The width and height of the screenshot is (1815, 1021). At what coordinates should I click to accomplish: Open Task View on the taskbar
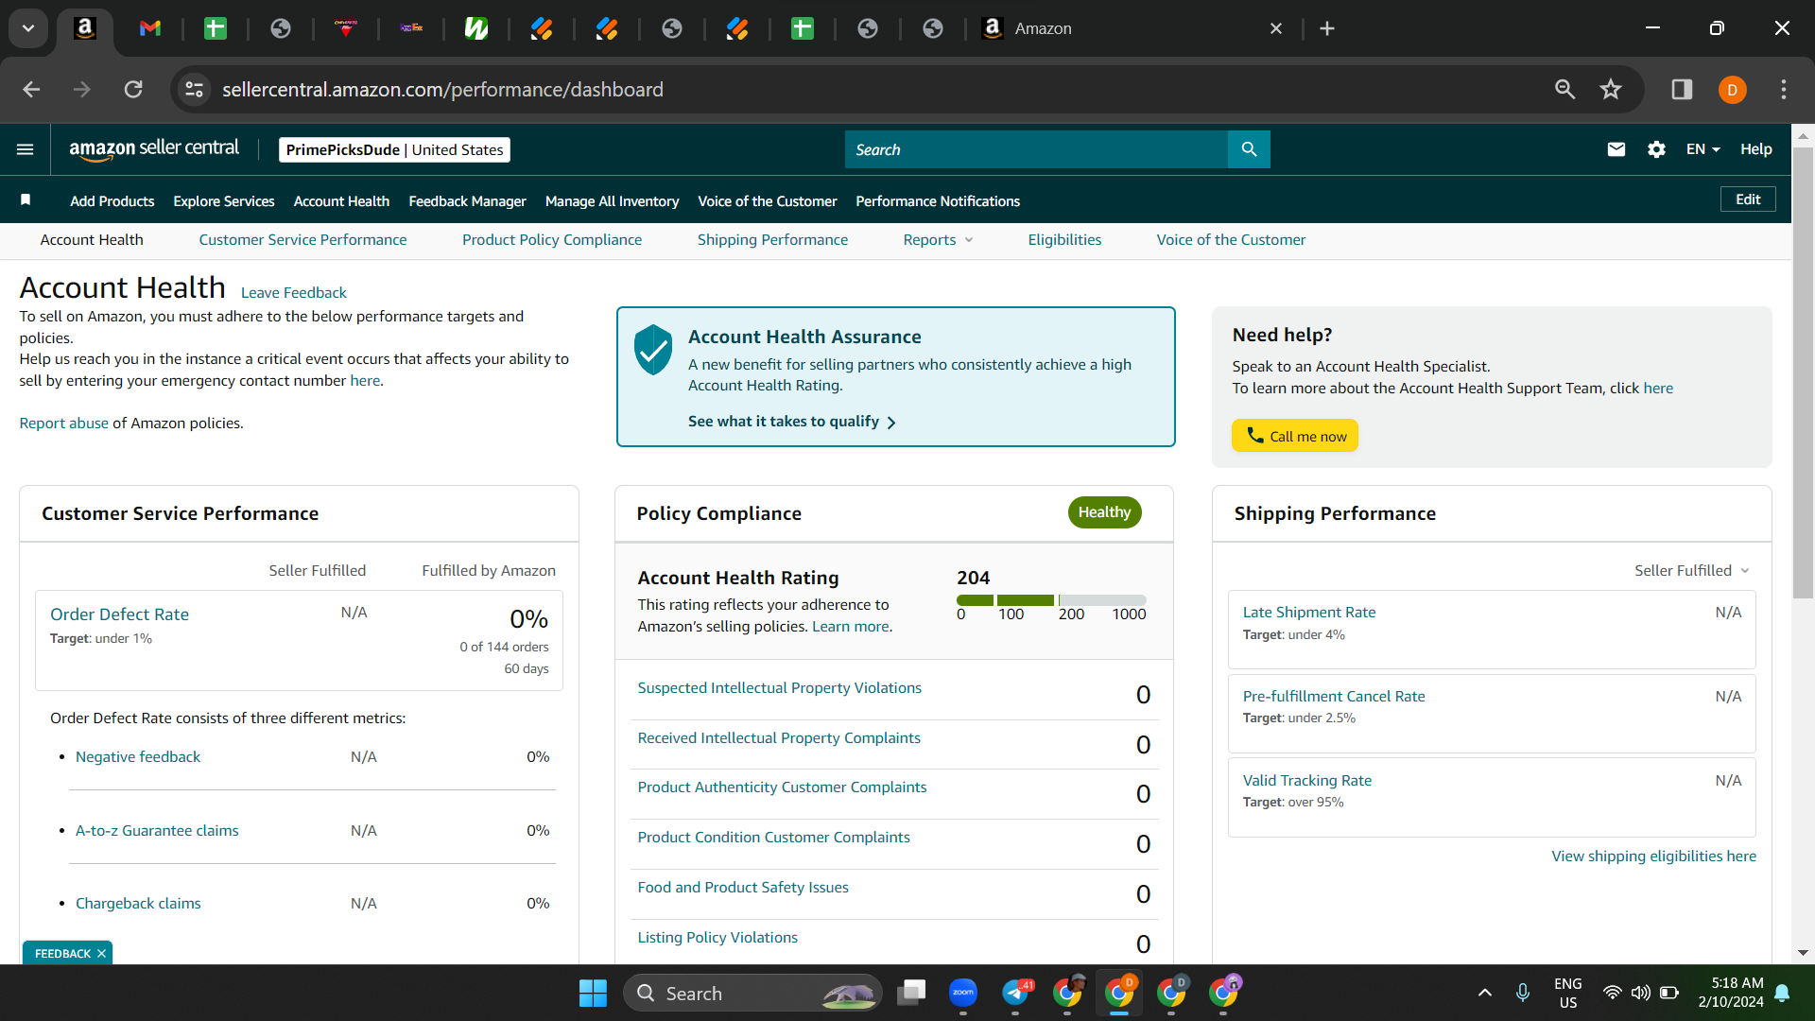tap(911, 992)
